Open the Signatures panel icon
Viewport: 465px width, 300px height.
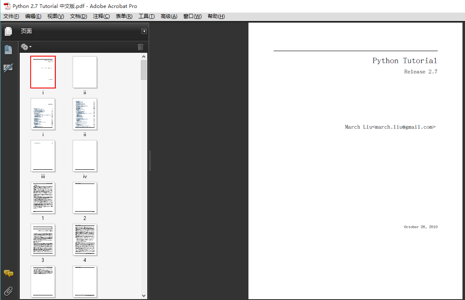pos(8,67)
